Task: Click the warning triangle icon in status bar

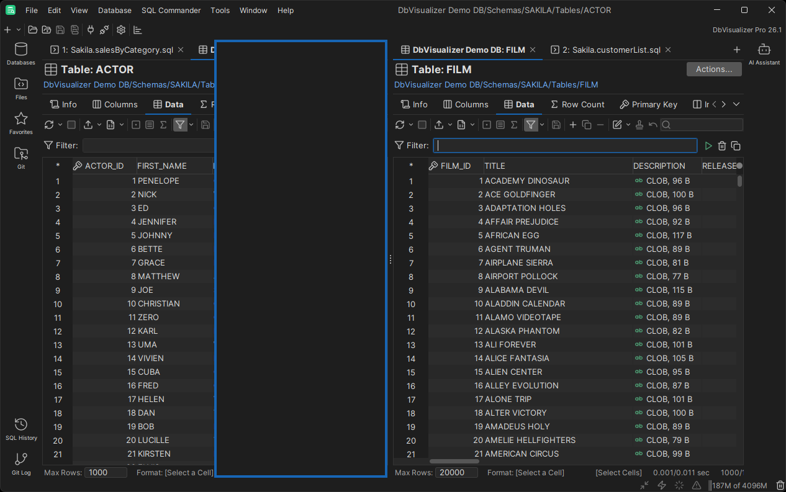Action: (697, 485)
